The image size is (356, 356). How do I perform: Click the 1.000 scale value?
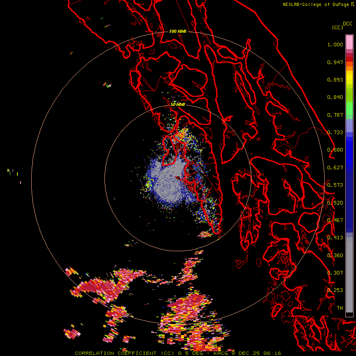point(335,44)
